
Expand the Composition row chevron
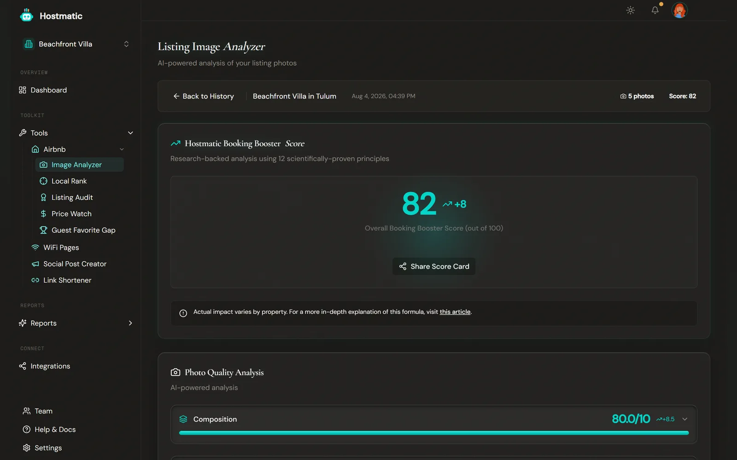(685, 419)
